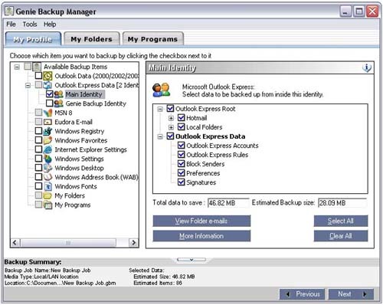This screenshot has height=305, width=383.
Task: Check the Windows Fonts checkbox
Action: click(x=38, y=186)
